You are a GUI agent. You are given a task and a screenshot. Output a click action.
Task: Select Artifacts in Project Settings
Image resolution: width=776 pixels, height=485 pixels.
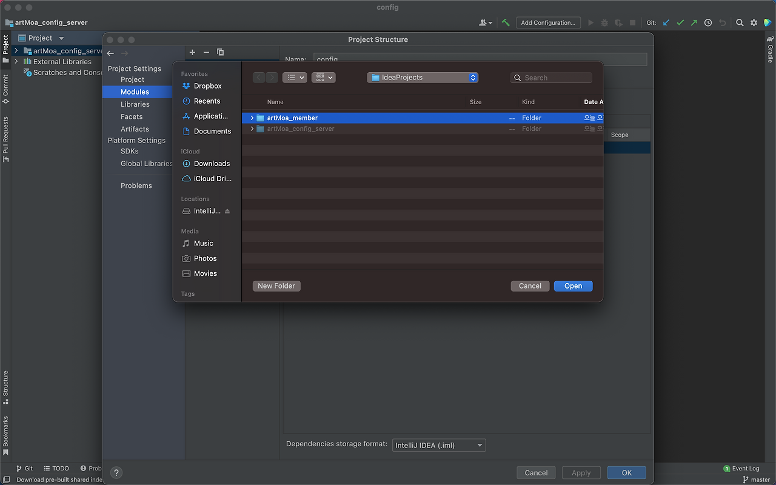pos(135,129)
